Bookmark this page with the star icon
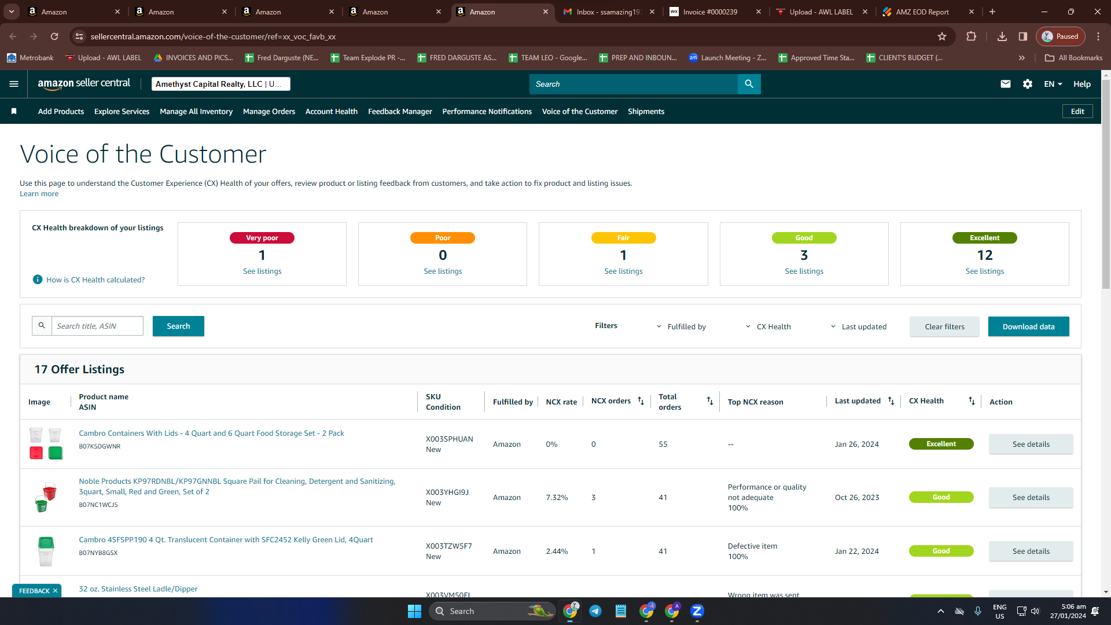Image resolution: width=1111 pixels, height=625 pixels. point(942,36)
